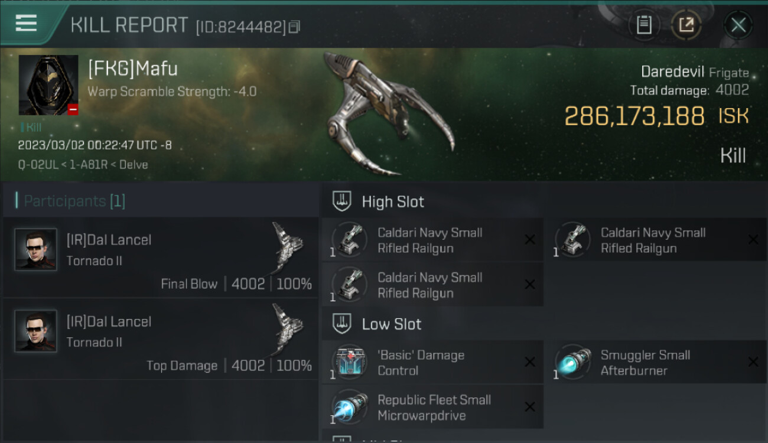Image resolution: width=768 pixels, height=443 pixels.
Task: Share the kill report externally
Action: 686,25
